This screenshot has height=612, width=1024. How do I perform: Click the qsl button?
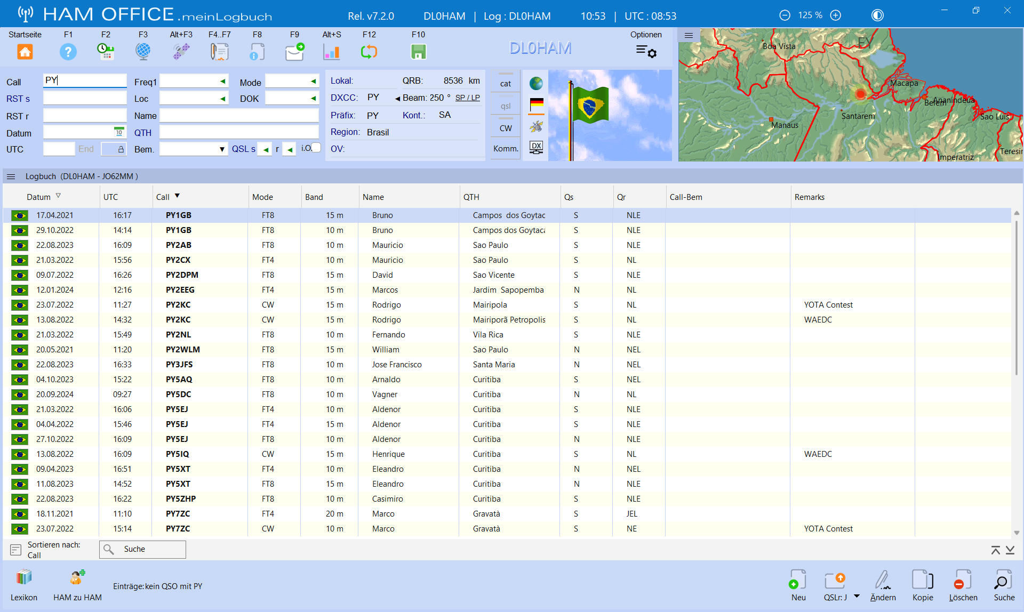pyautogui.click(x=506, y=106)
